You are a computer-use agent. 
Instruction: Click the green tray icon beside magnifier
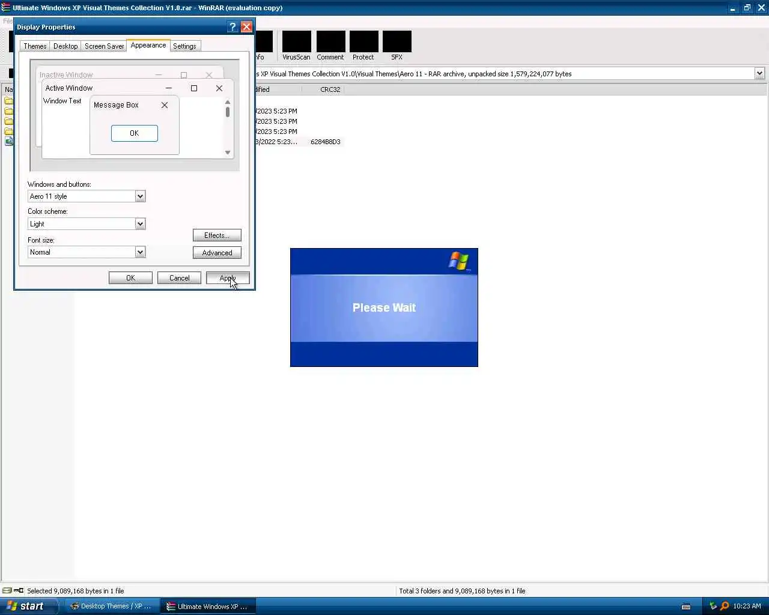(x=713, y=606)
